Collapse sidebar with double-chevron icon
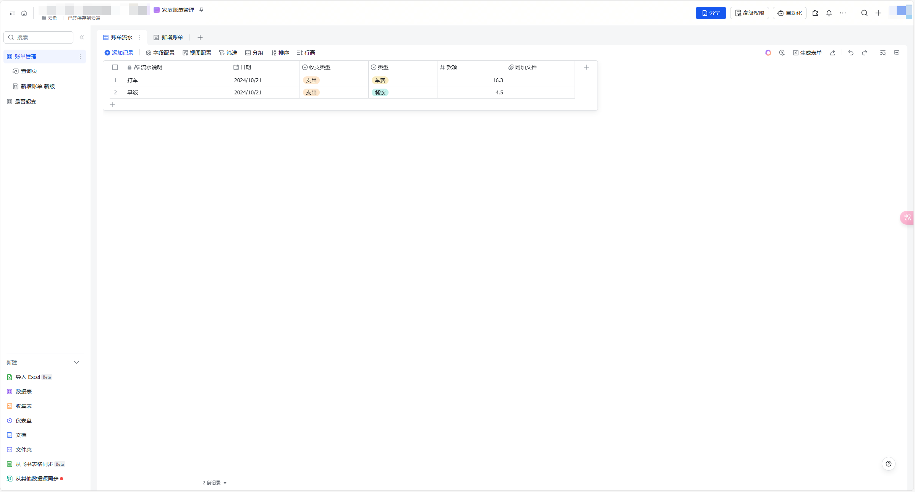The image size is (915, 492). [x=82, y=37]
